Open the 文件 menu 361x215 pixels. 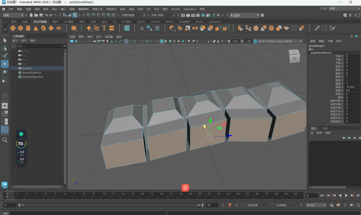[11, 9]
